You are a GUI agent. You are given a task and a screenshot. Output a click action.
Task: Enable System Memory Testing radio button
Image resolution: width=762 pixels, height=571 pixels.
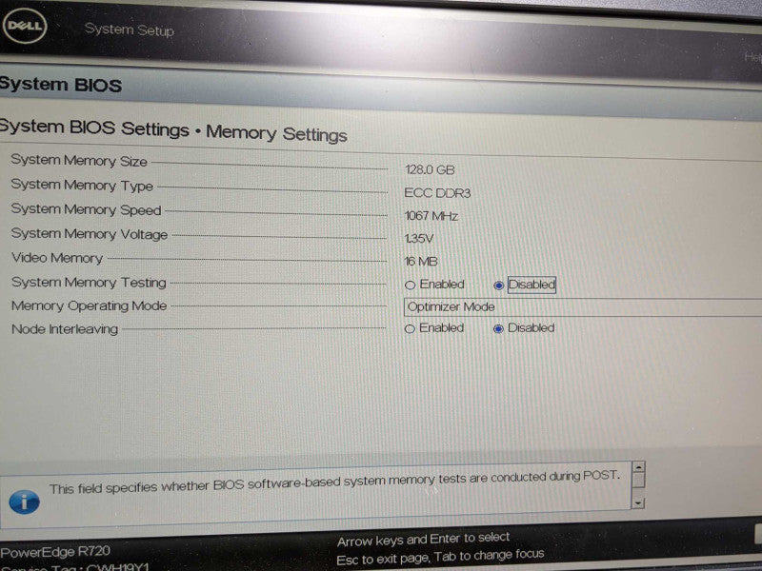point(410,285)
